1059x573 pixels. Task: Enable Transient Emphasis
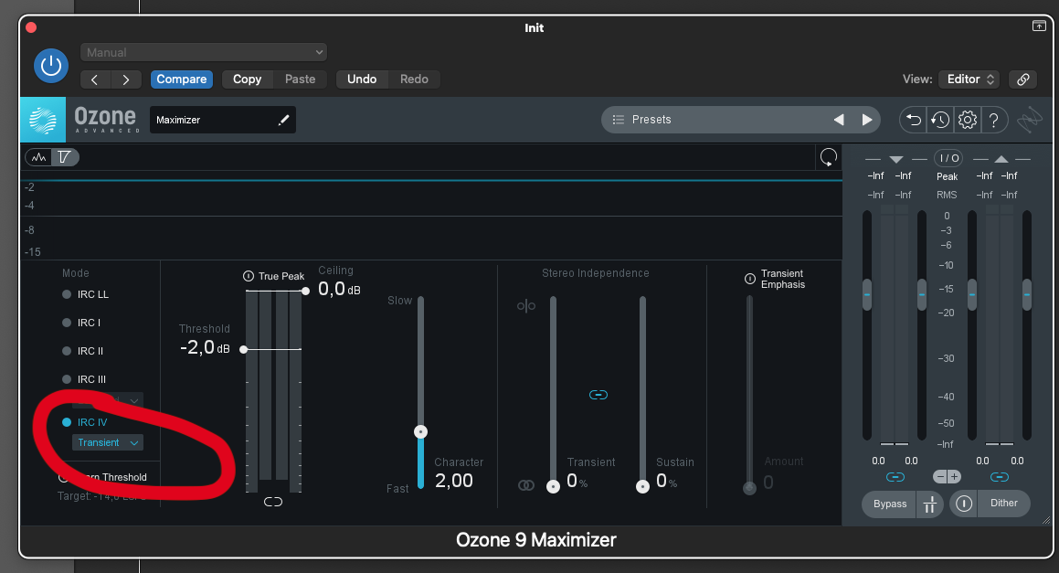tap(749, 279)
